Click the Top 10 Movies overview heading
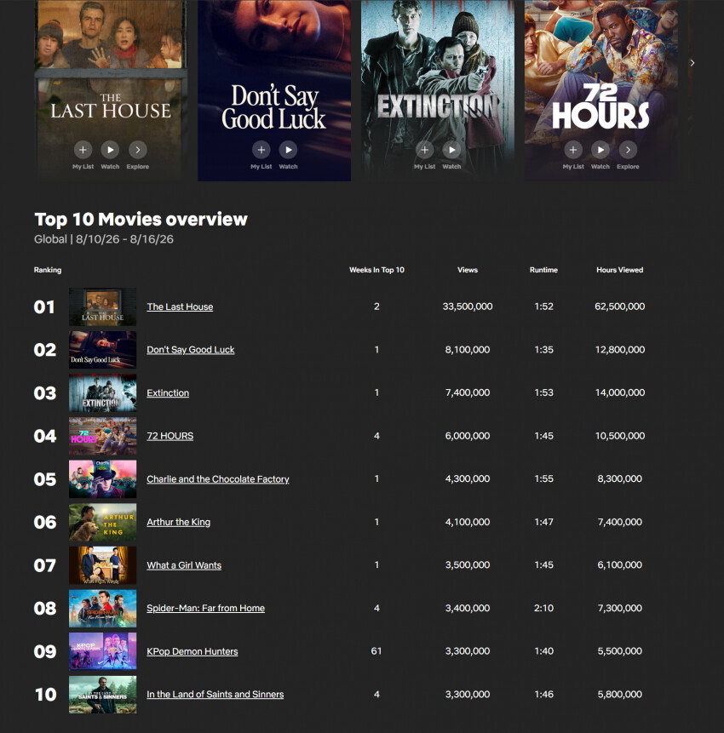Screen dimensions: 724x733 [141, 220]
